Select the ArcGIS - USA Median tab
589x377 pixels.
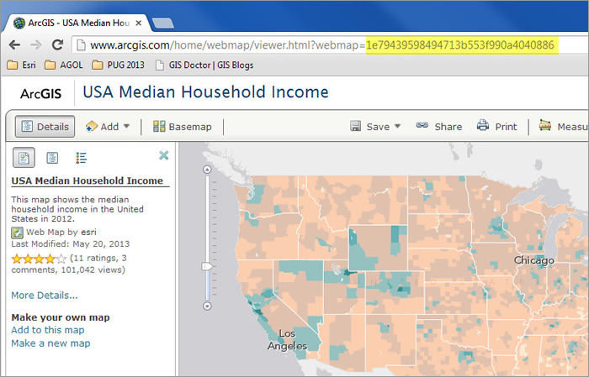pyautogui.click(x=77, y=24)
